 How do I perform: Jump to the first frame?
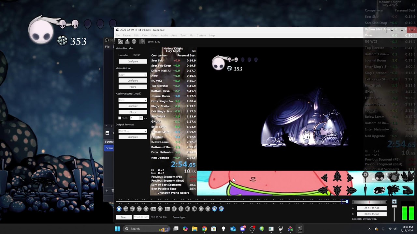(x=201, y=209)
